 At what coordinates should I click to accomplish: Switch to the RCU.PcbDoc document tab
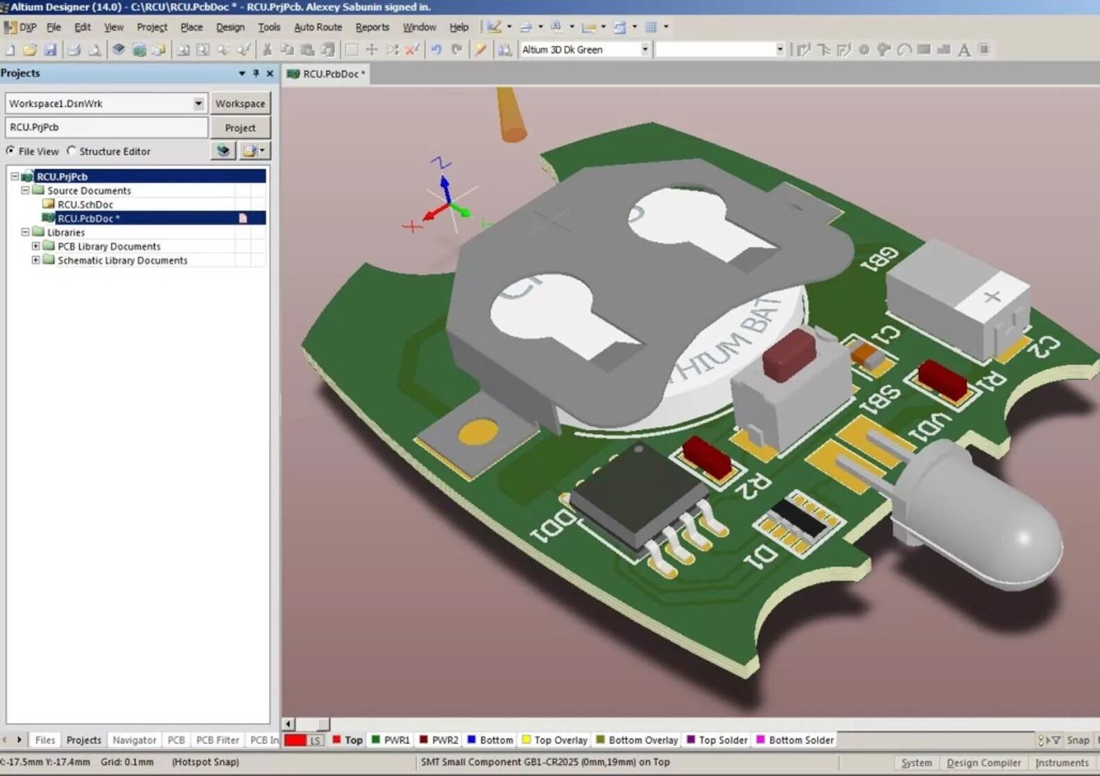tap(326, 74)
